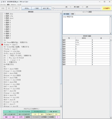This screenshot has height=119, width=112.
Task: Click the はじめに戻る (back to start) button
Action: [46, 8]
